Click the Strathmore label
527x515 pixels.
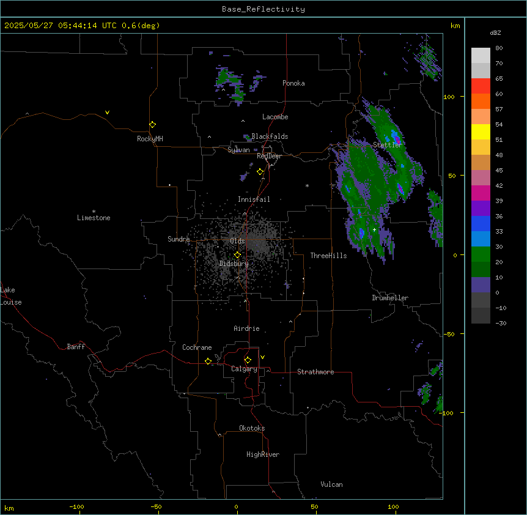click(x=315, y=372)
